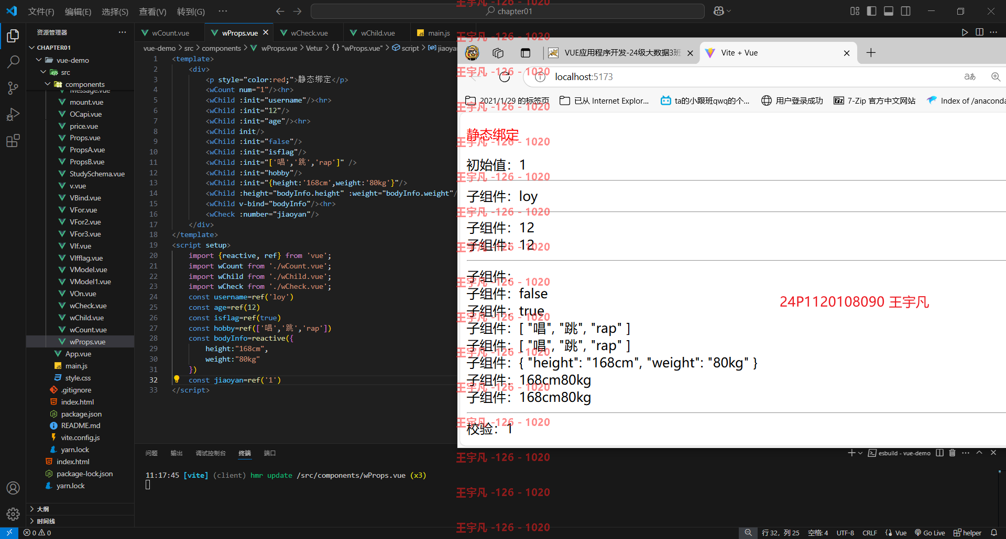1006x539 pixels.
Task: Open notifications bell in status bar
Action: point(994,533)
